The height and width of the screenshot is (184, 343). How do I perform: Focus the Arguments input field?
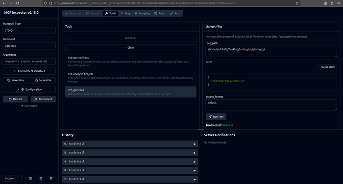tap(29, 61)
